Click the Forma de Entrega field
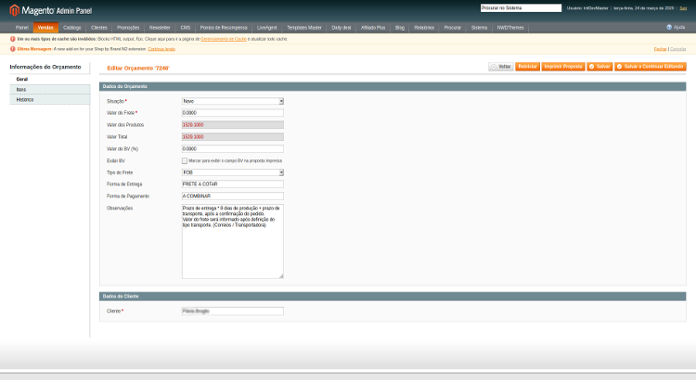Screen dimensions: 696x380 [233, 184]
